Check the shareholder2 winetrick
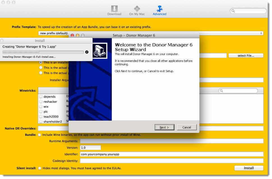The width and height of the screenshot is (272, 179). point(41,121)
